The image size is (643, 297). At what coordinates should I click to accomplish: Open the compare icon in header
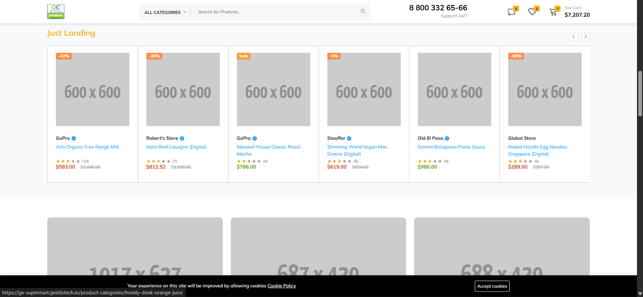coord(512,12)
